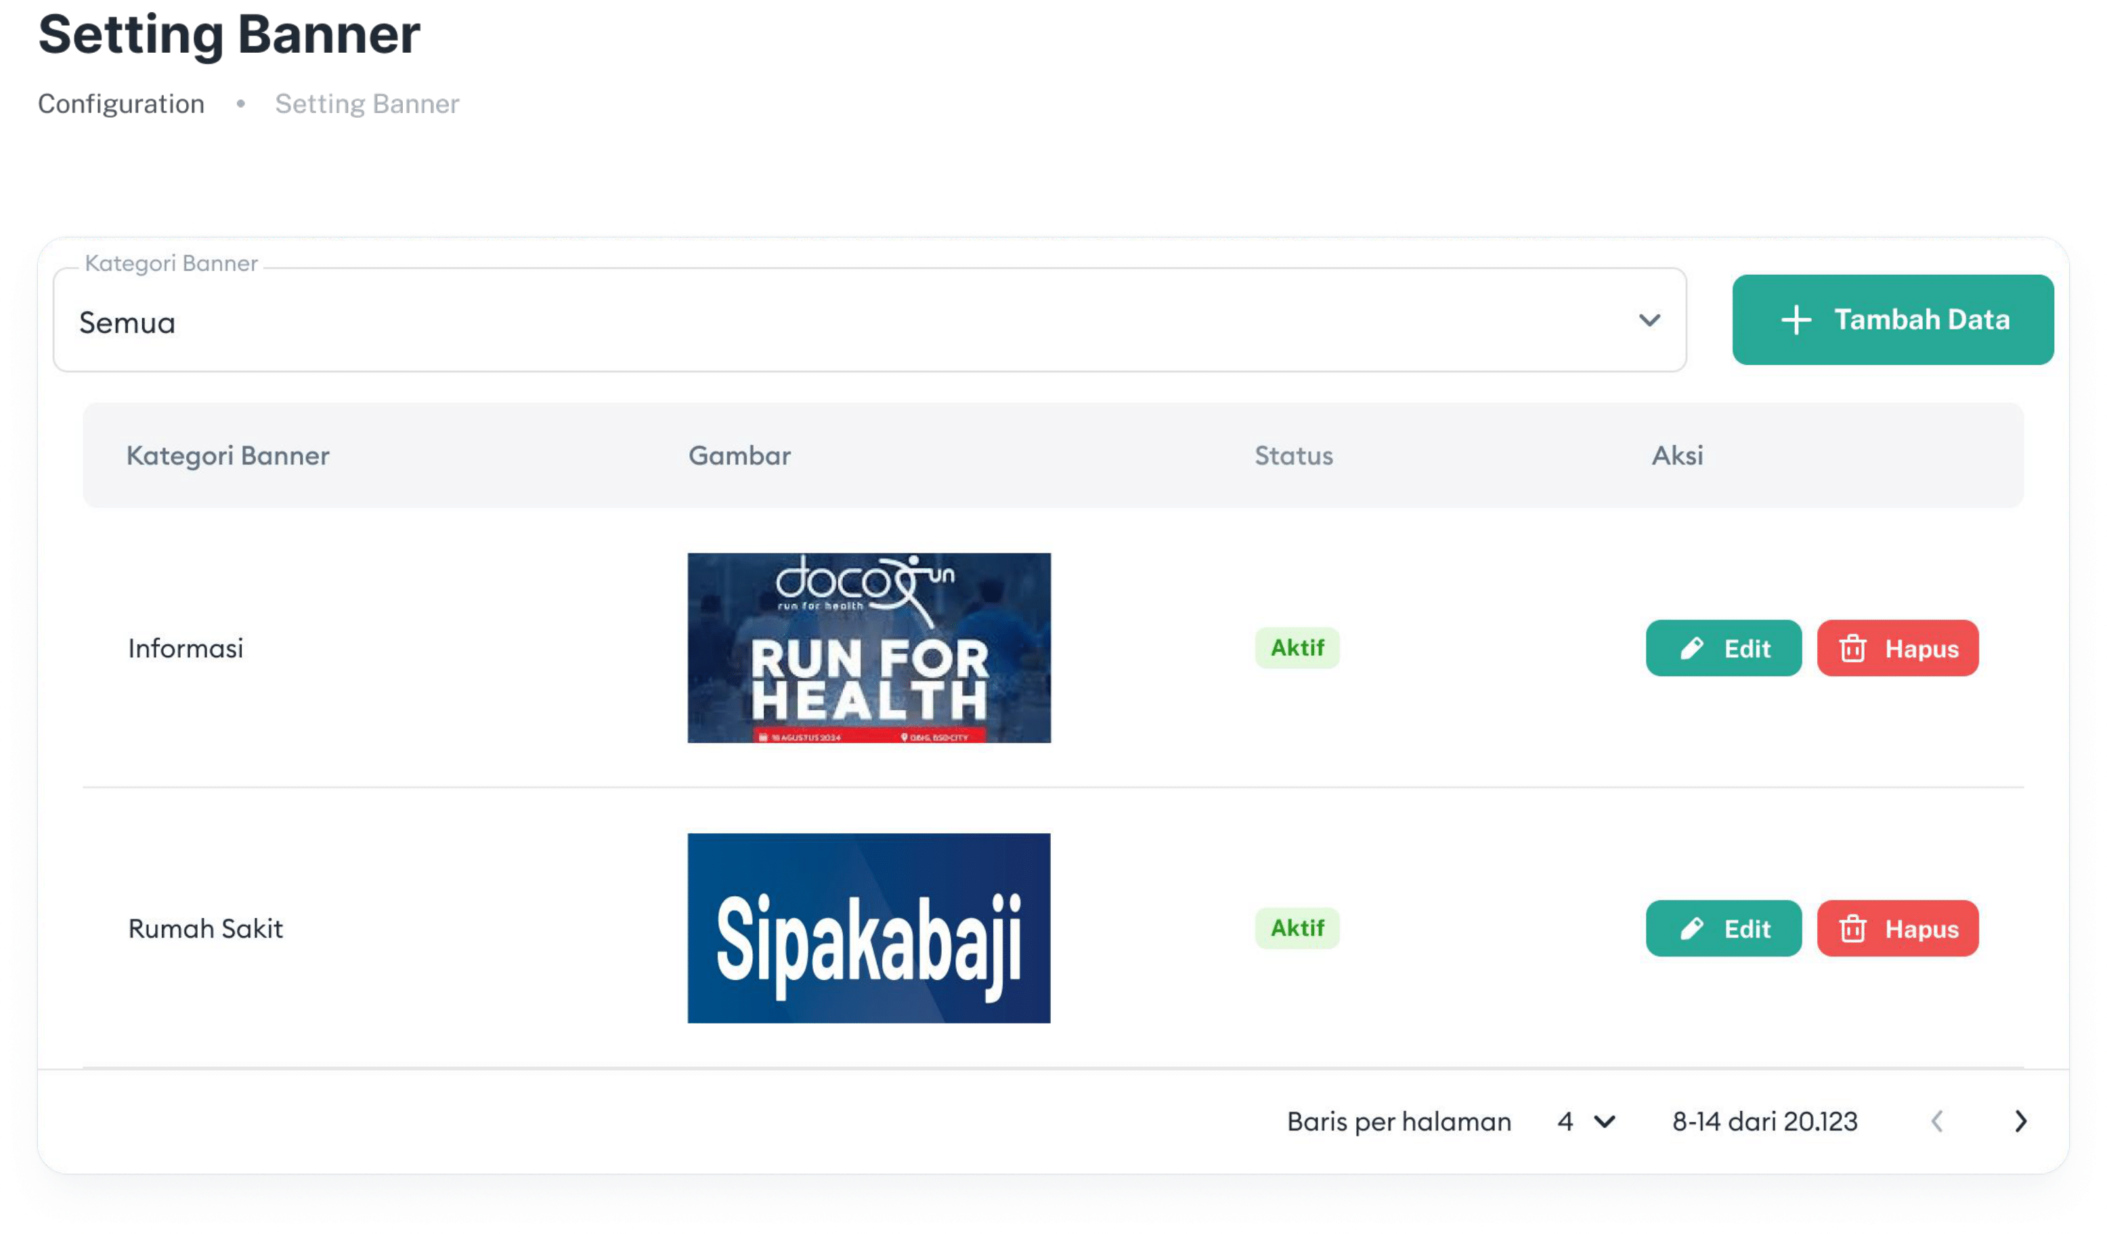Click the trash icon in Informasi row
The width and height of the screenshot is (2107, 1234).
pos(1853,648)
